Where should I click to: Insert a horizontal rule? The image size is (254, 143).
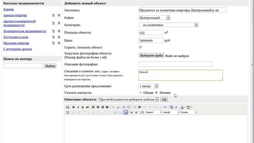[114, 107]
